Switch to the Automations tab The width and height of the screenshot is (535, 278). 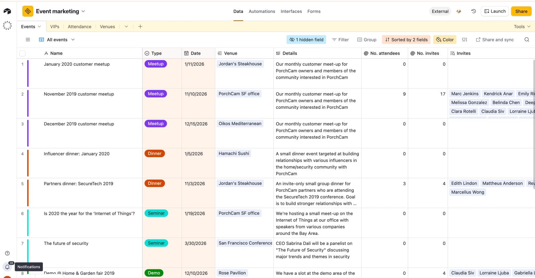point(262,11)
